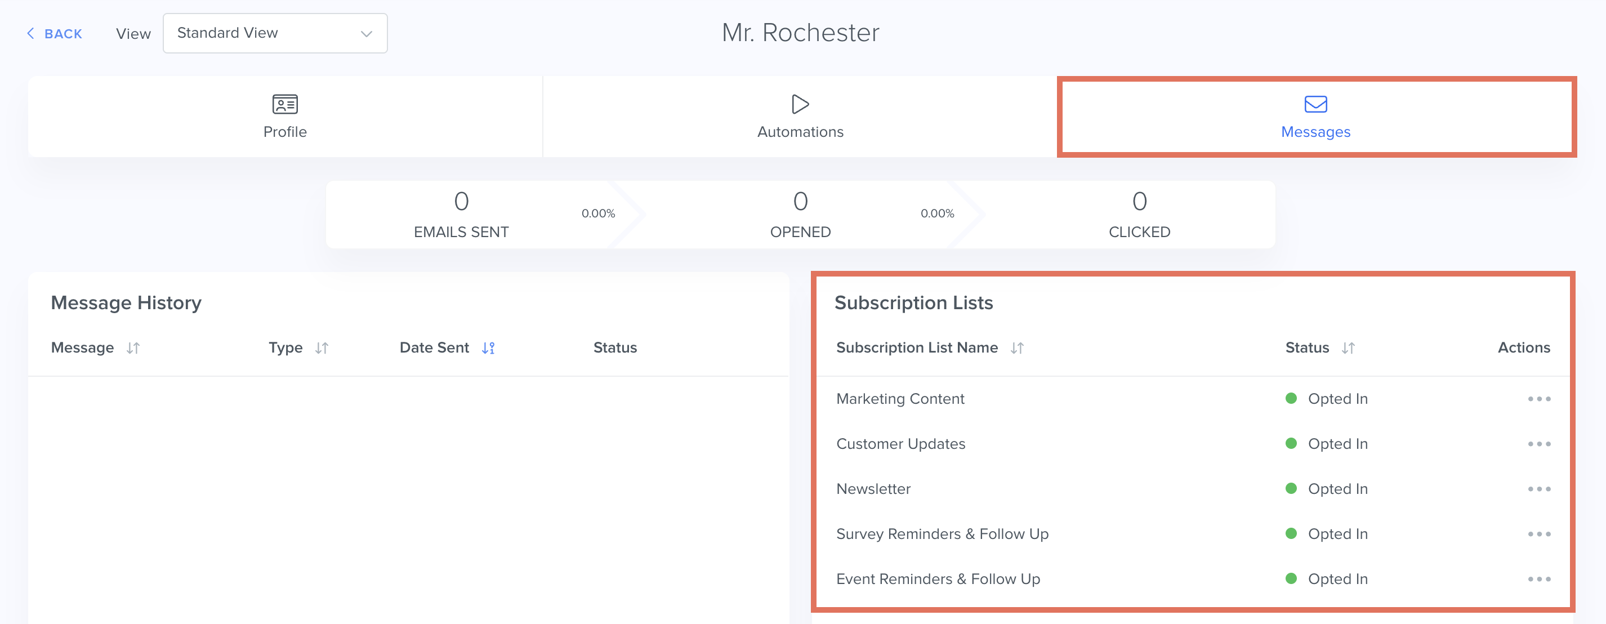Viewport: 1606px width, 624px height.
Task: Open actions menu for Customer Updates
Action: click(1538, 444)
